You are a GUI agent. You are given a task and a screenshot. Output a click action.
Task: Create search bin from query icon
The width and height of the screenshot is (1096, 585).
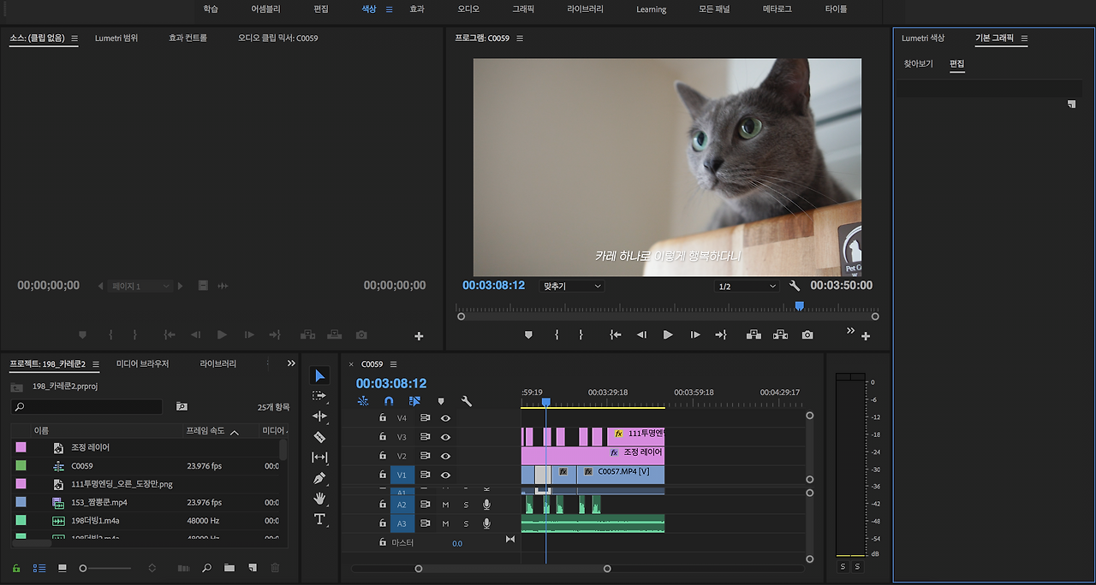[182, 406]
